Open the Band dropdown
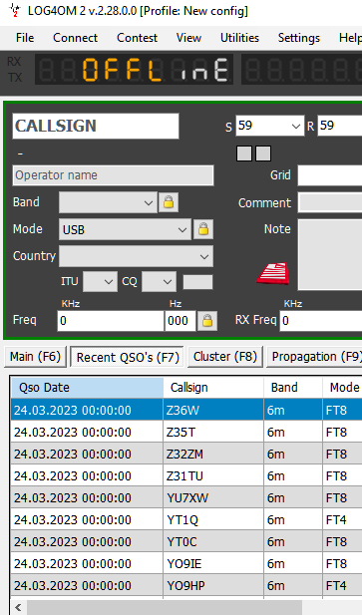This screenshot has height=615, width=362. tap(108, 202)
